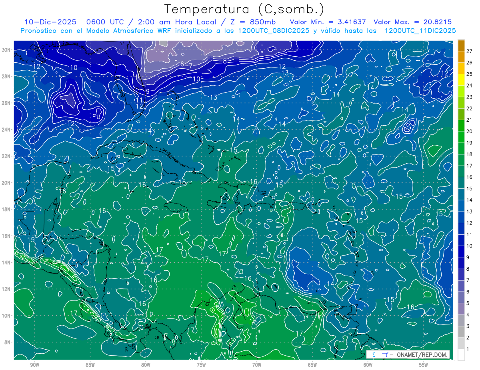The width and height of the screenshot is (480, 370).
Task: Click the '14N' latitude axis label
Action: coord(7,262)
